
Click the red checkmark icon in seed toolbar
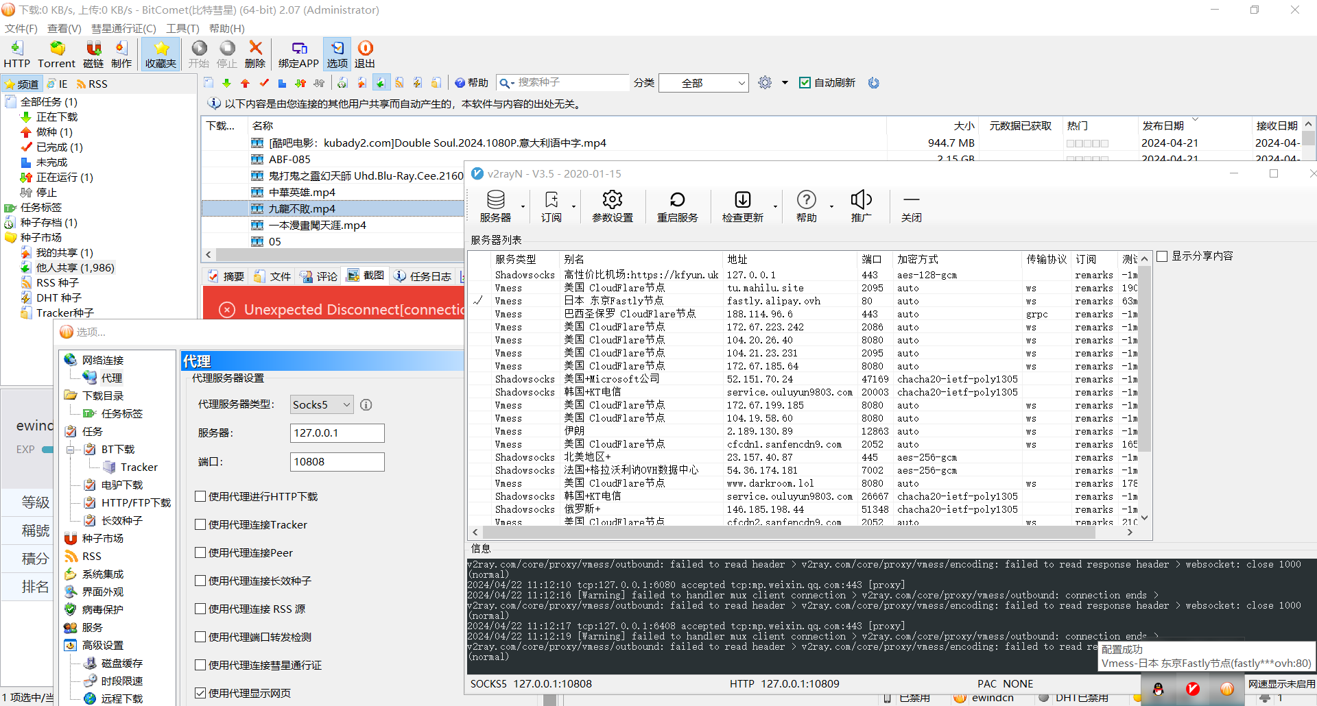coord(264,83)
